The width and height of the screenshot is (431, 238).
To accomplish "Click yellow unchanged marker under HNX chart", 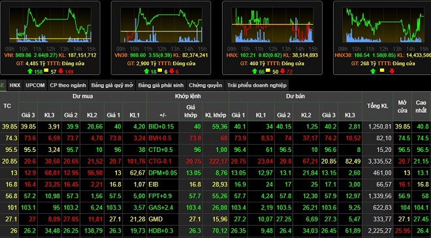I will coord(268,70).
